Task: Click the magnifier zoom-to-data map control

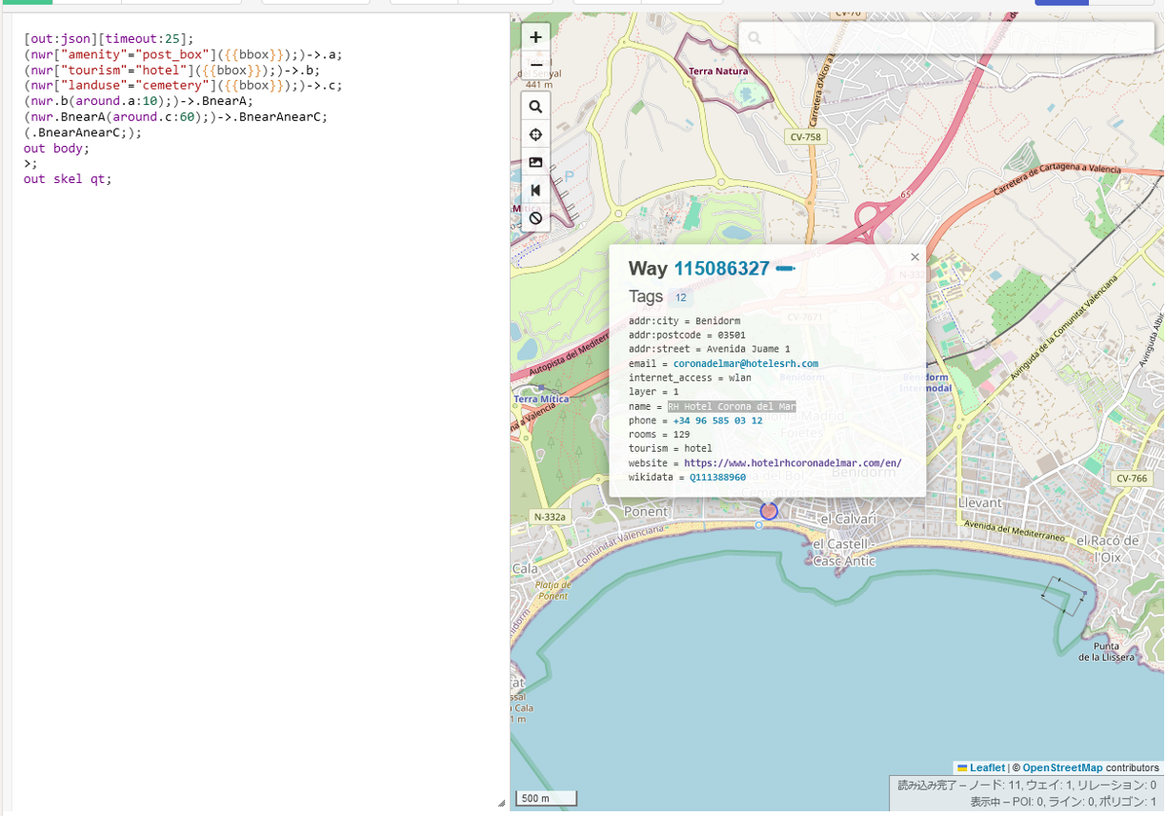Action: pyautogui.click(x=535, y=107)
